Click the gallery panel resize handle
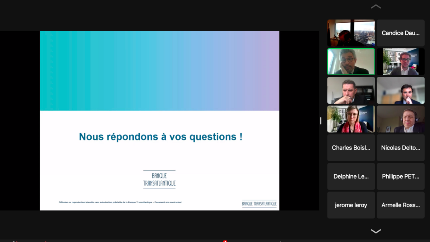This screenshot has height=242, width=430. tap(321, 121)
